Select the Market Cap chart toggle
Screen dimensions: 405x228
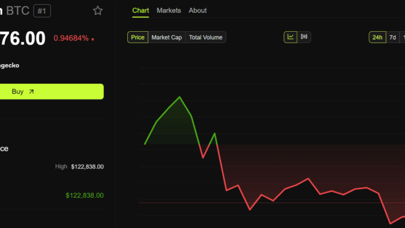click(167, 37)
